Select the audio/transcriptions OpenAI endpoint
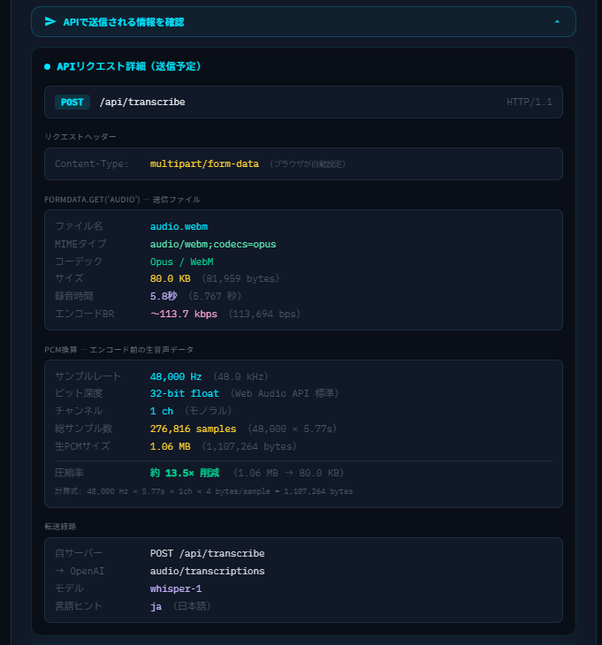 coord(207,571)
